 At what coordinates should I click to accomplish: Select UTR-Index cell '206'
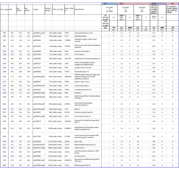point(4,33)
